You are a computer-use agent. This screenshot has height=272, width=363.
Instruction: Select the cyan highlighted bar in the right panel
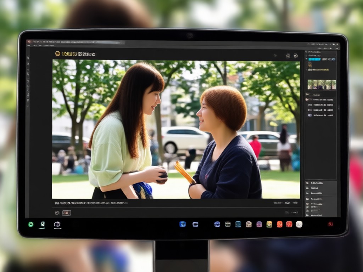point(315,59)
